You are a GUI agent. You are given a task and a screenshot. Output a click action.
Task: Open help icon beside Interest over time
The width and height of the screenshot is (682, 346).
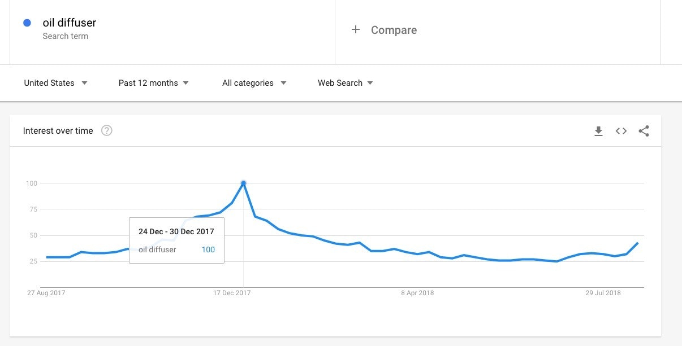pos(106,131)
